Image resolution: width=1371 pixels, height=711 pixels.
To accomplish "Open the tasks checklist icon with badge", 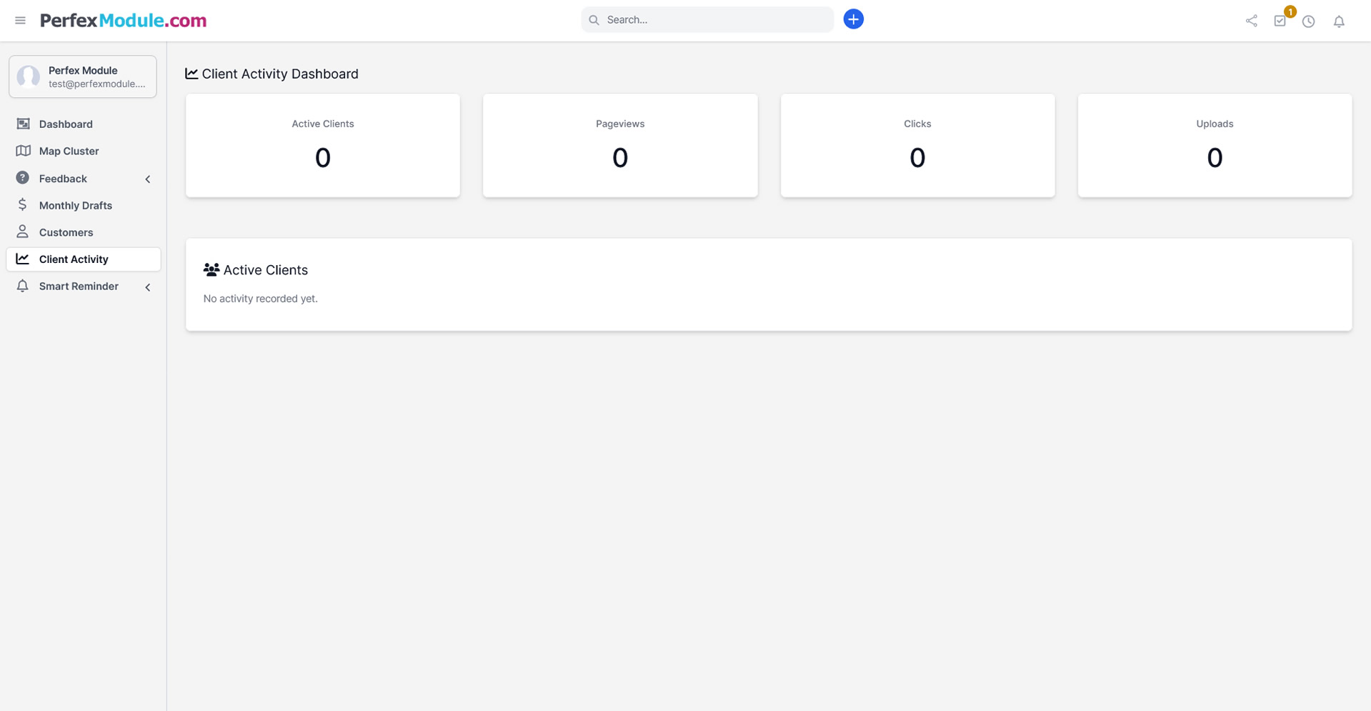I will 1280,21.
